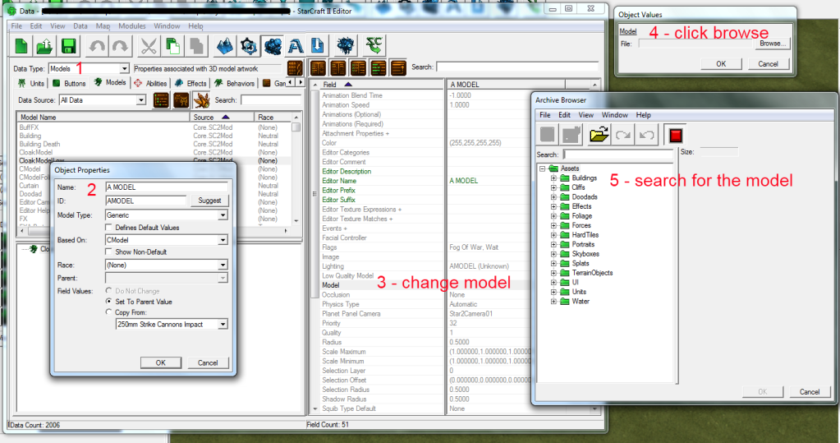
Task: Click the Cut scissors icon
Action: pyautogui.click(x=149, y=46)
